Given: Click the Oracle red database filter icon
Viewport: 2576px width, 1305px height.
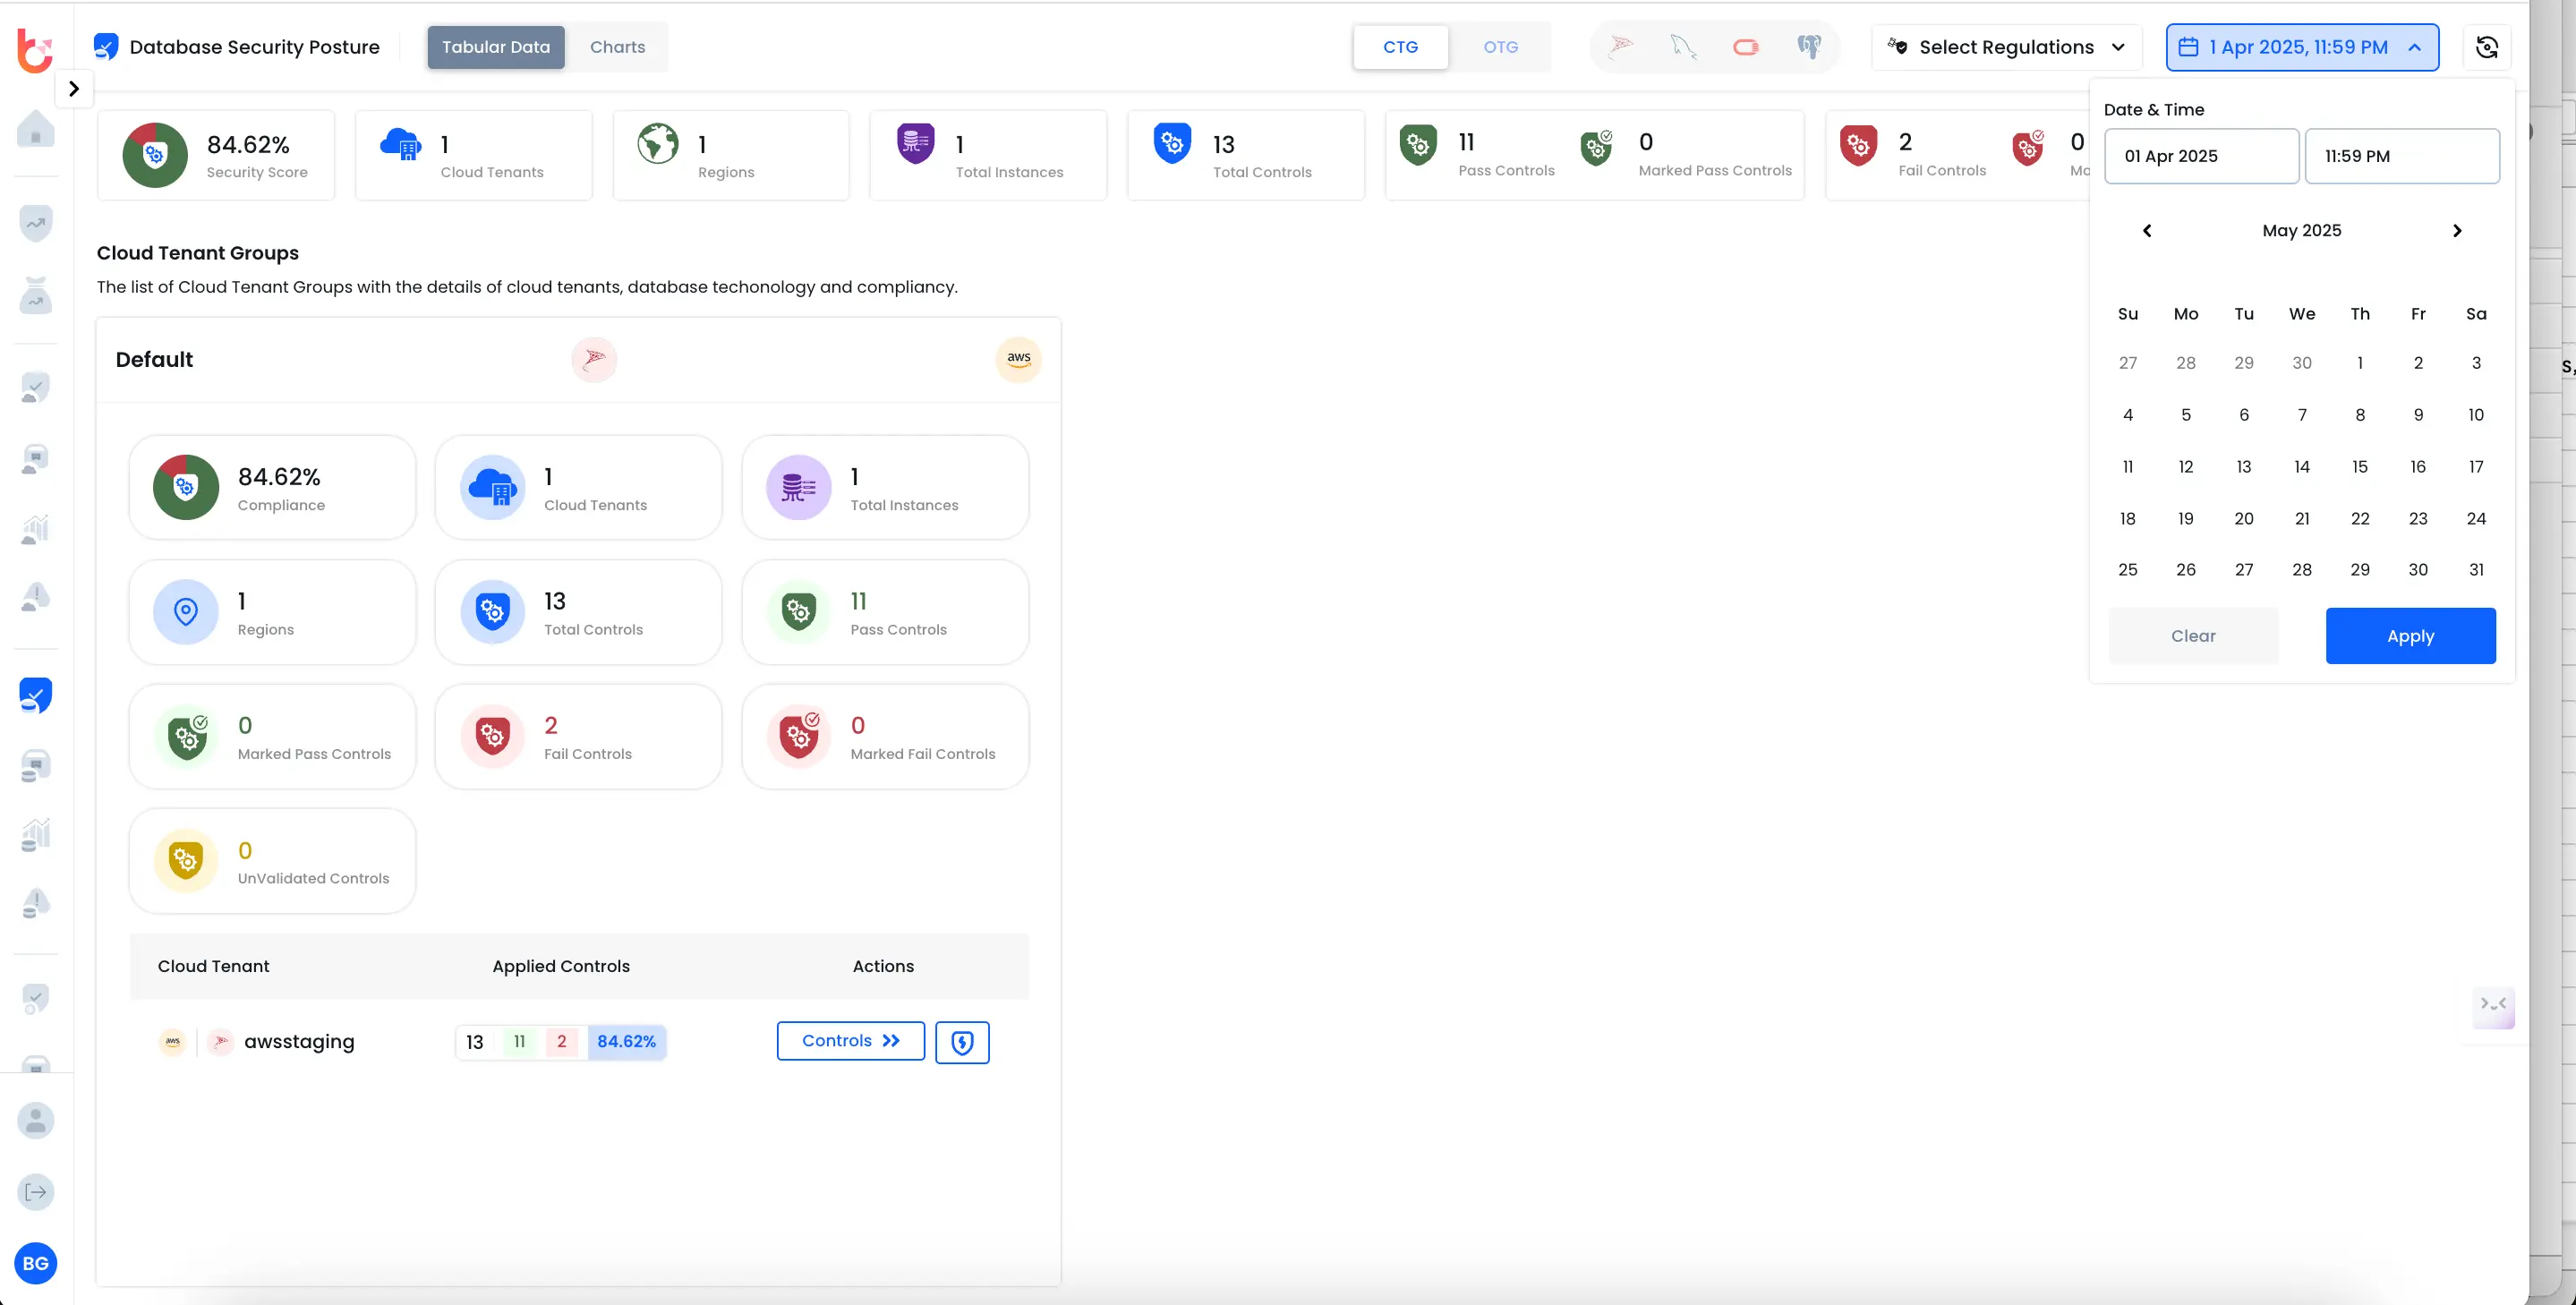Looking at the screenshot, I should (x=1746, y=47).
